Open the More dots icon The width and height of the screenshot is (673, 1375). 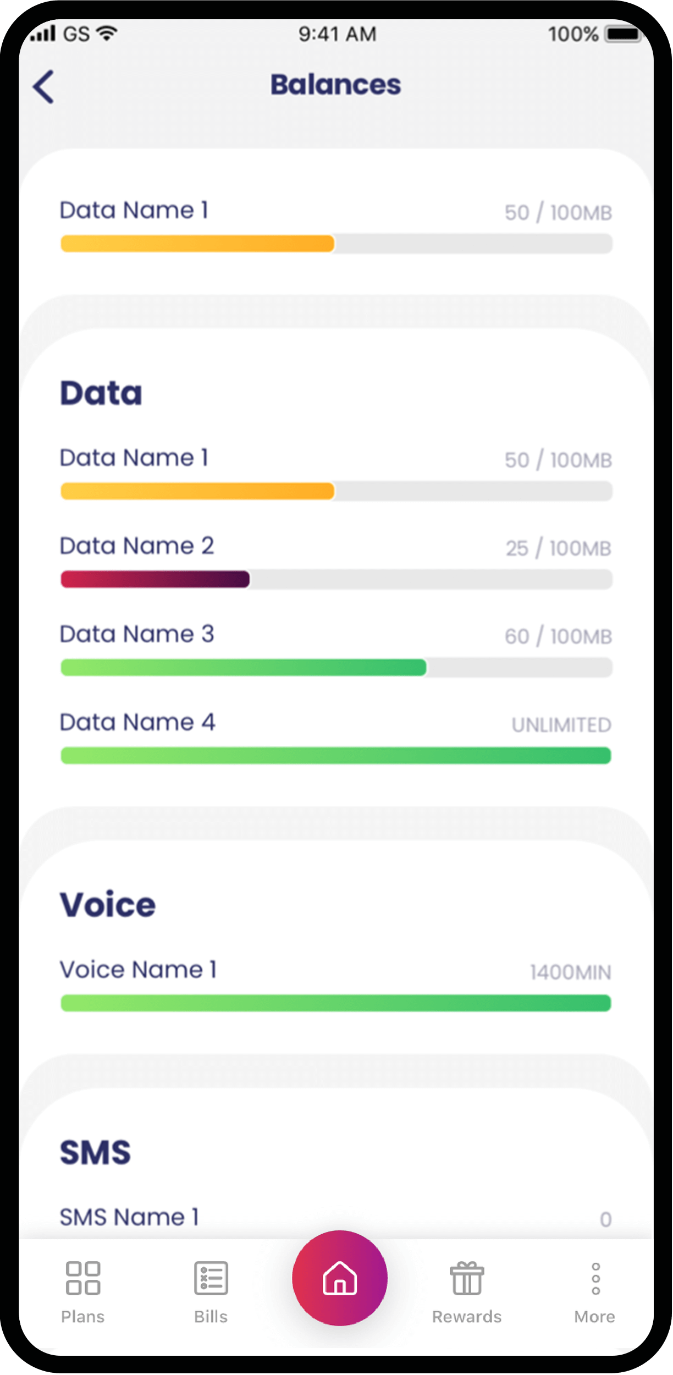point(595,1278)
